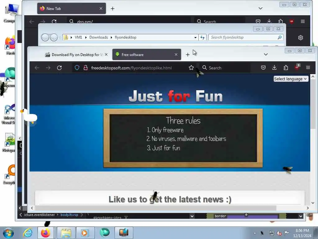Open a new tab in the back Firefox window
The width and height of the screenshot is (318, 239).
[112, 8]
